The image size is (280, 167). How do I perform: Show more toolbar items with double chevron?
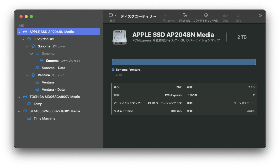(260, 15)
